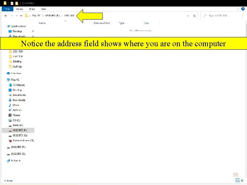The image size is (247, 185).
Task: Open the disconnected network drive (N:)
Action: click(23, 140)
